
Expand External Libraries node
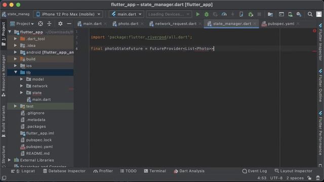(x=10, y=160)
